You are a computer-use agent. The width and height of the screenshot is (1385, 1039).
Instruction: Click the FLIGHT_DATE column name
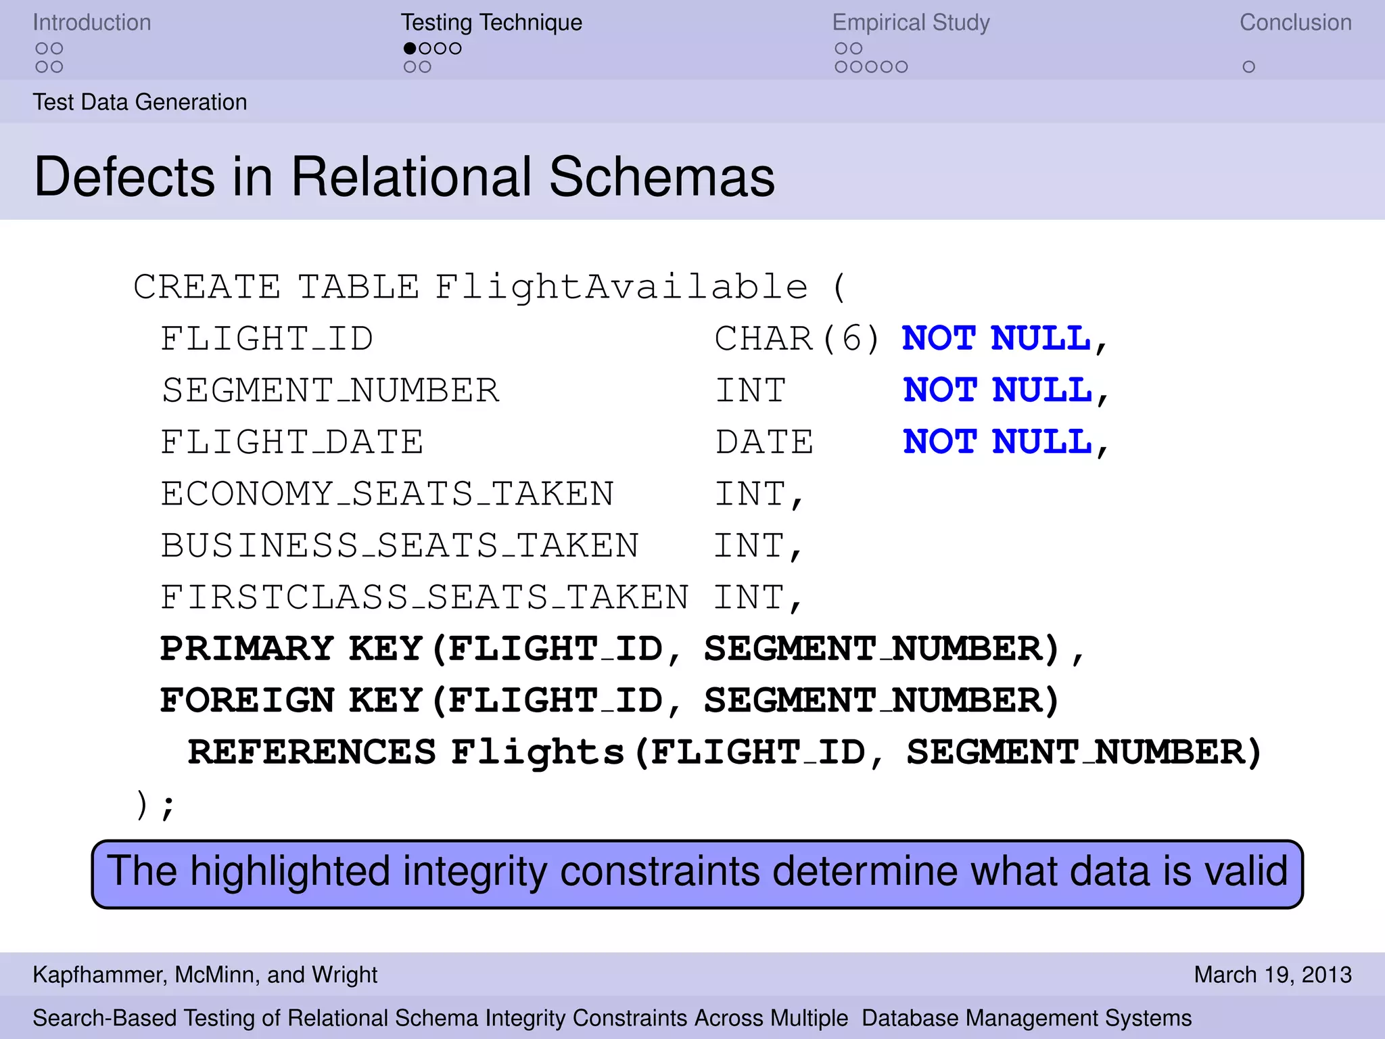[x=292, y=443]
